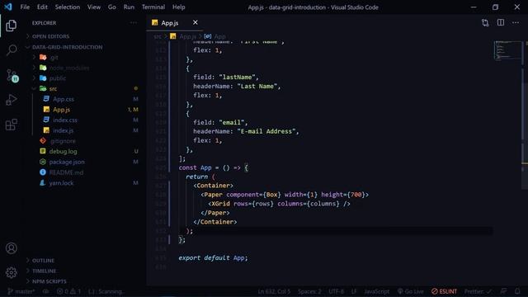Viewport: 528px width, 297px height.
Task: Open the File menu
Action: (x=25, y=7)
